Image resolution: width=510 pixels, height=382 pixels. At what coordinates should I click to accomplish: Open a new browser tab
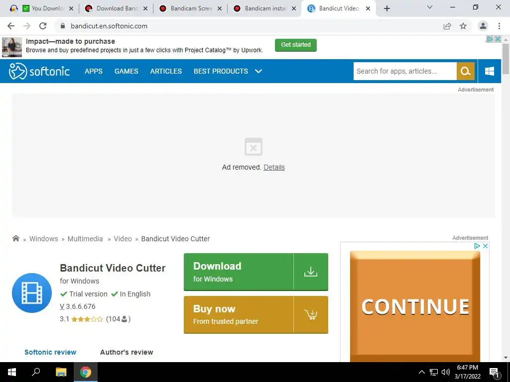coord(386,8)
